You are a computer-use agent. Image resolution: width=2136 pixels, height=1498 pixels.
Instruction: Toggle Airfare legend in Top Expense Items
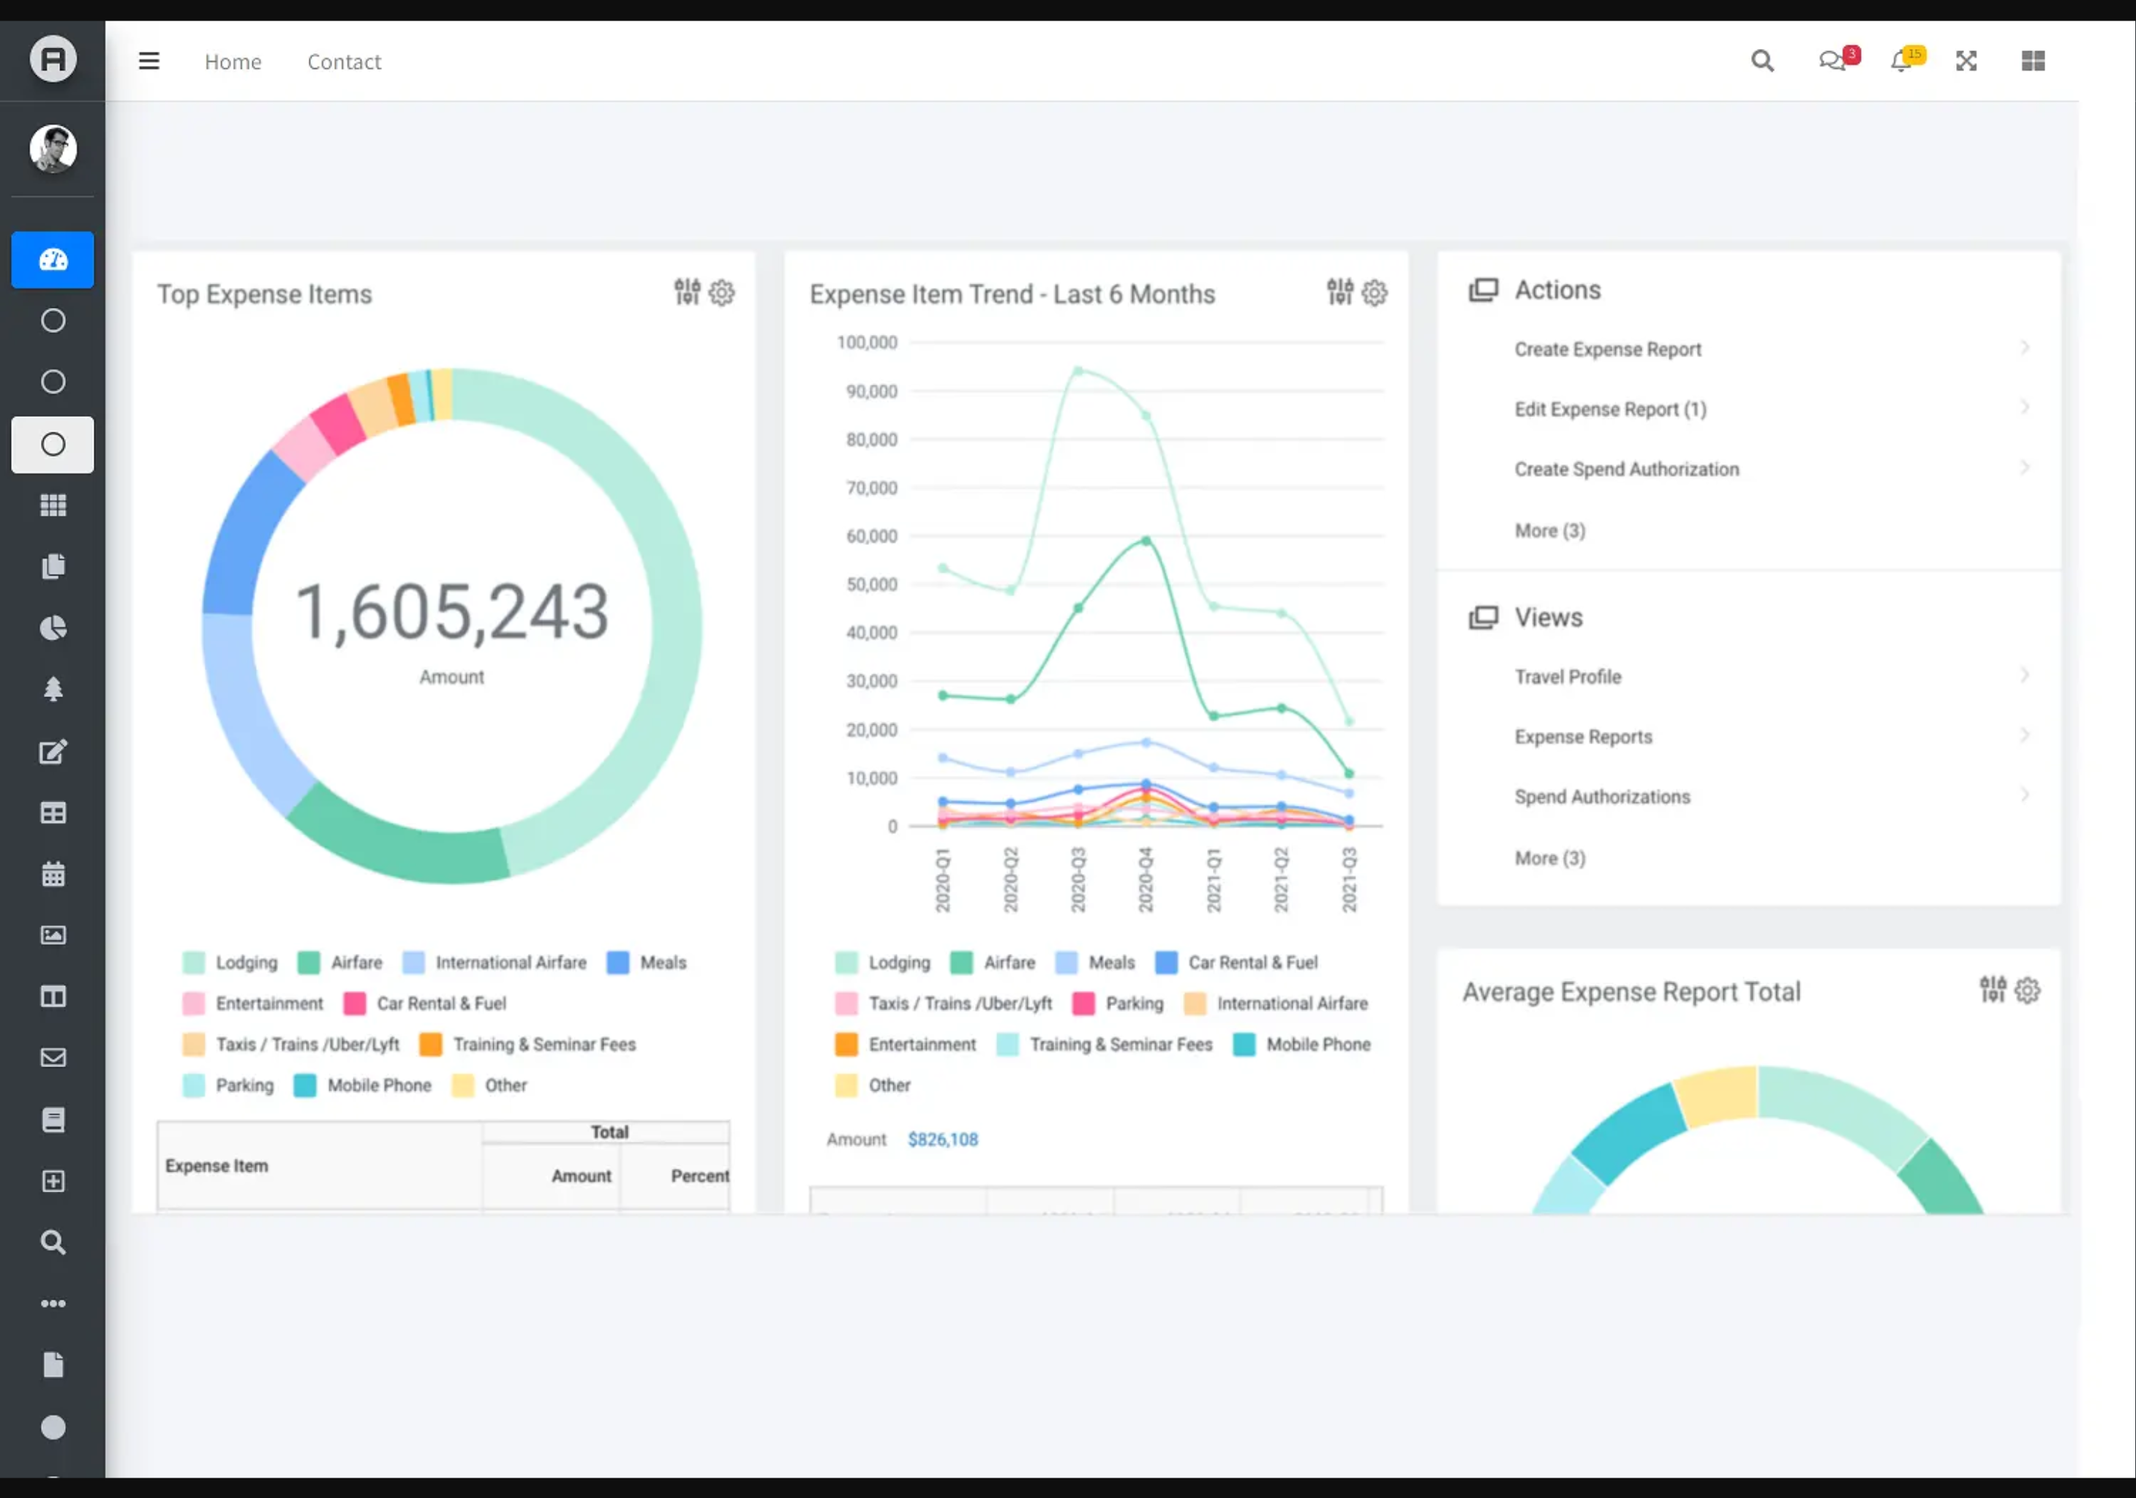pyautogui.click(x=340, y=963)
